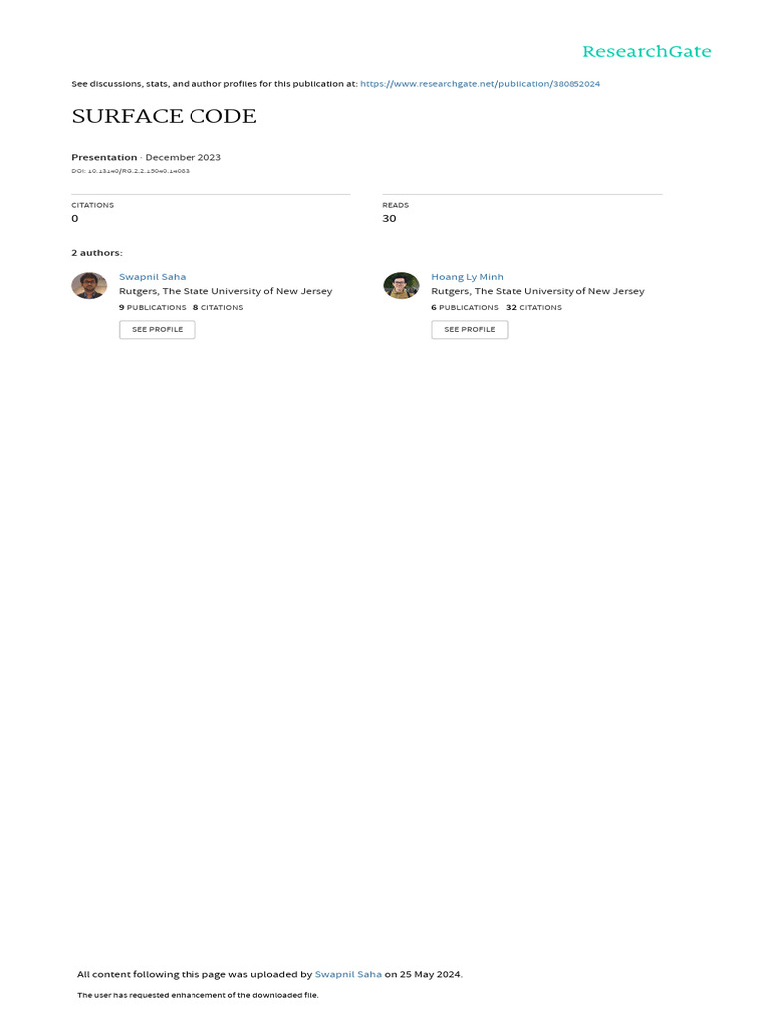Click 9 PUBLICATIONS under Swapnil Saha
766x1021 pixels.
[x=153, y=307]
